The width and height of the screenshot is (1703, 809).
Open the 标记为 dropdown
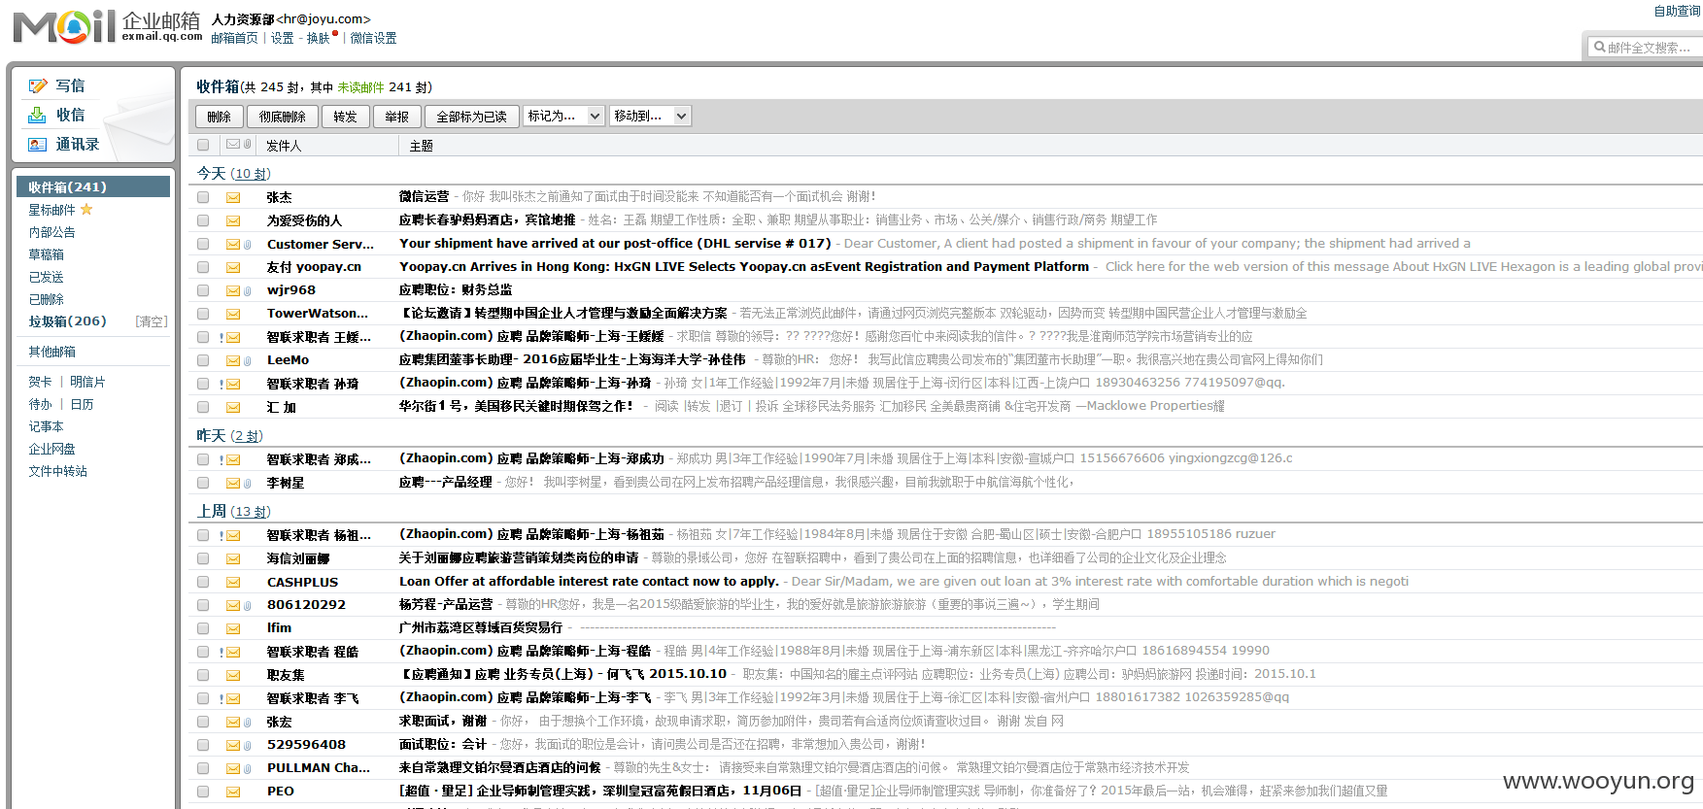pos(564,116)
